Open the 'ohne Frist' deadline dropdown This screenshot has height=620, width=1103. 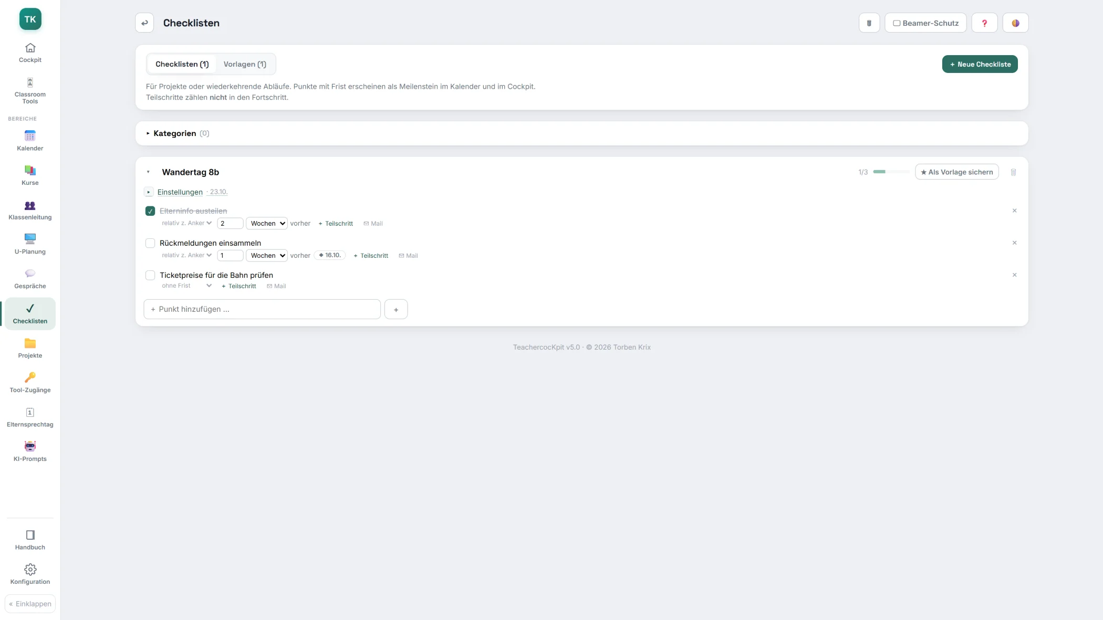pos(186,286)
